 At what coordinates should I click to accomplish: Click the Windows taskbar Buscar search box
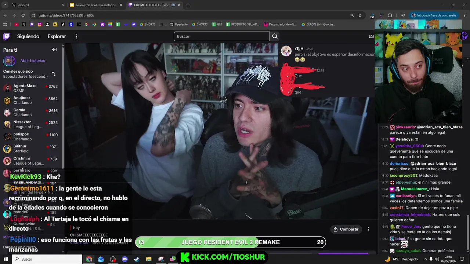coord(47,259)
